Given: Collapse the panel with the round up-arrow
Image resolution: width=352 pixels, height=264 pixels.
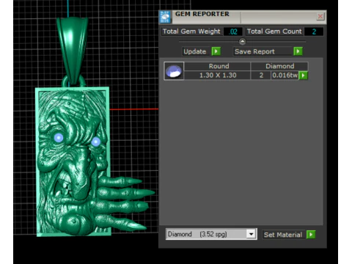Looking at the screenshot, I should (242, 42).
